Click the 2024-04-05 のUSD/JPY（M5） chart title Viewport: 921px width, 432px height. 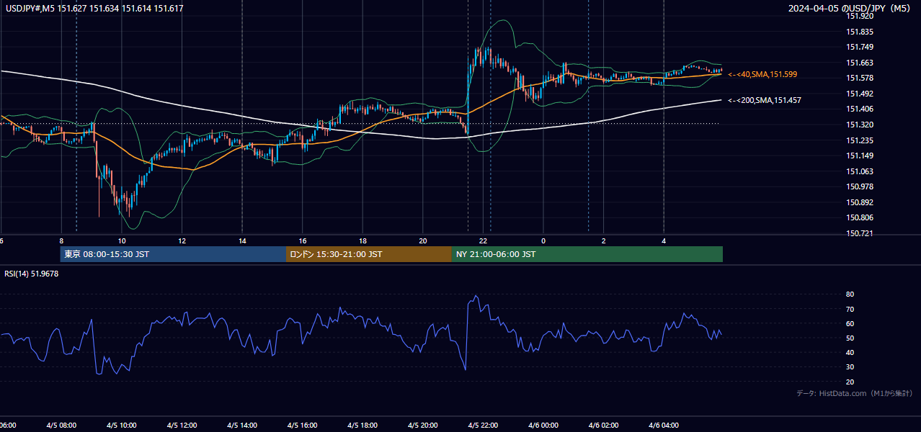851,9
